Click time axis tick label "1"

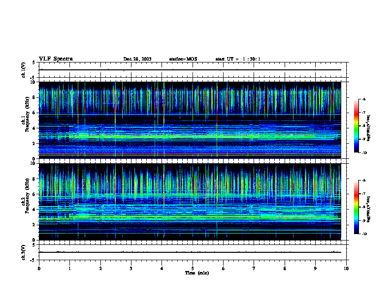(x=69, y=269)
